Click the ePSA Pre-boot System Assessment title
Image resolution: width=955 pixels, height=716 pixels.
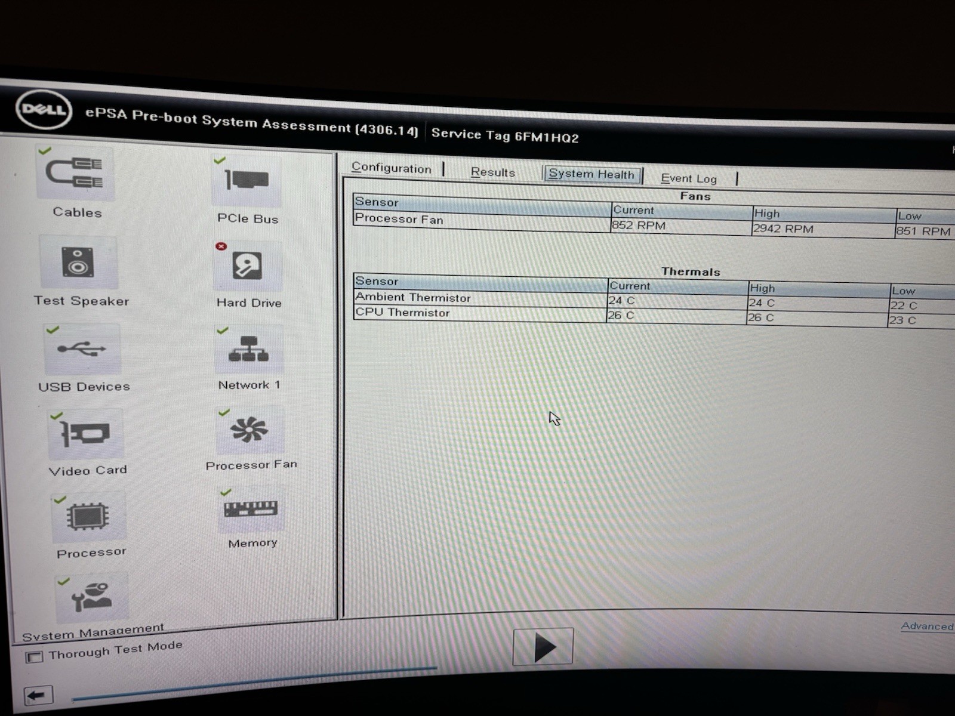coord(251,122)
